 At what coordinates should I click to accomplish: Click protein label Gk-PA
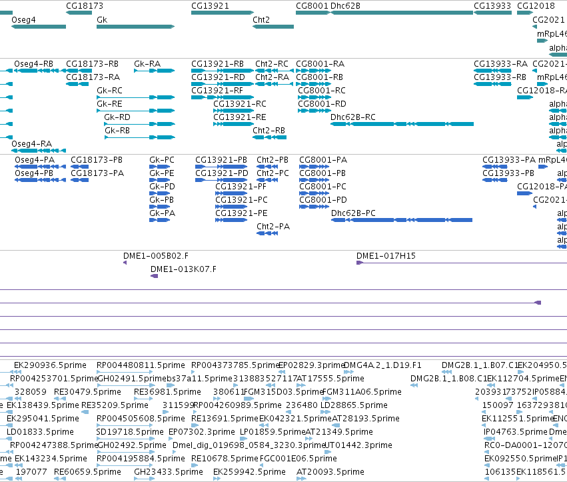coord(163,214)
